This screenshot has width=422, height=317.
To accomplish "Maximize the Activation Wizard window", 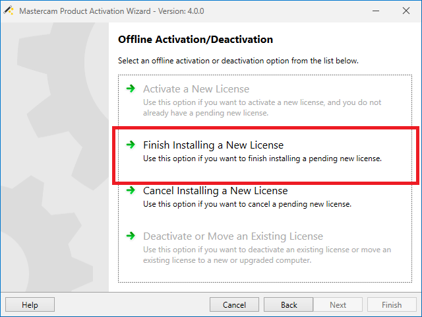I will (x=375, y=11).
